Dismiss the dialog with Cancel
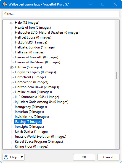The width and height of the screenshot is (122, 163). coord(108,157)
